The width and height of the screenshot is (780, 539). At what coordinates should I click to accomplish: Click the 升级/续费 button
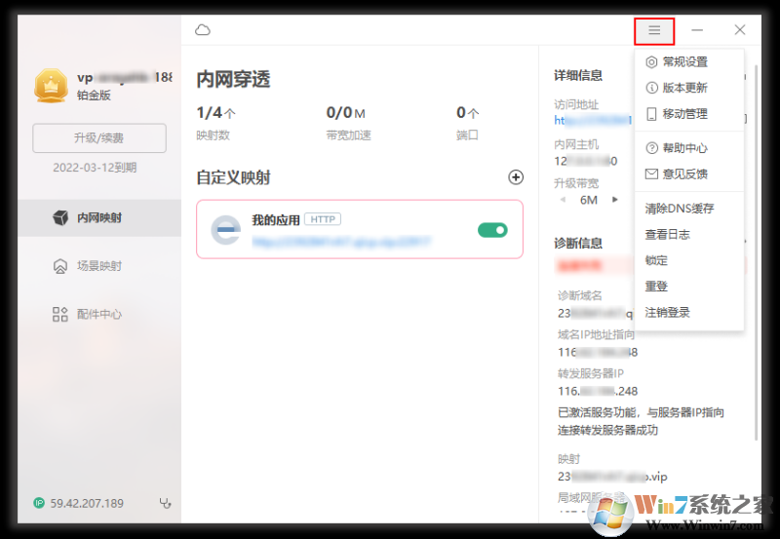point(99,138)
